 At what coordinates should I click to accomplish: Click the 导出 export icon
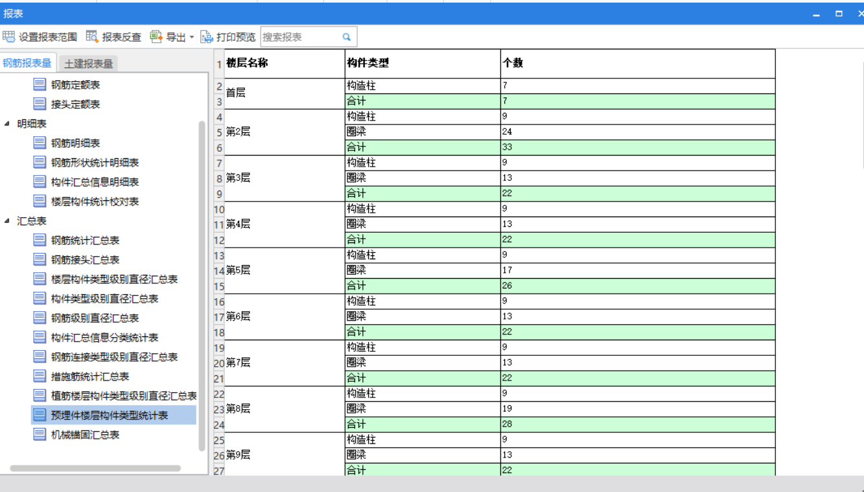pos(156,37)
